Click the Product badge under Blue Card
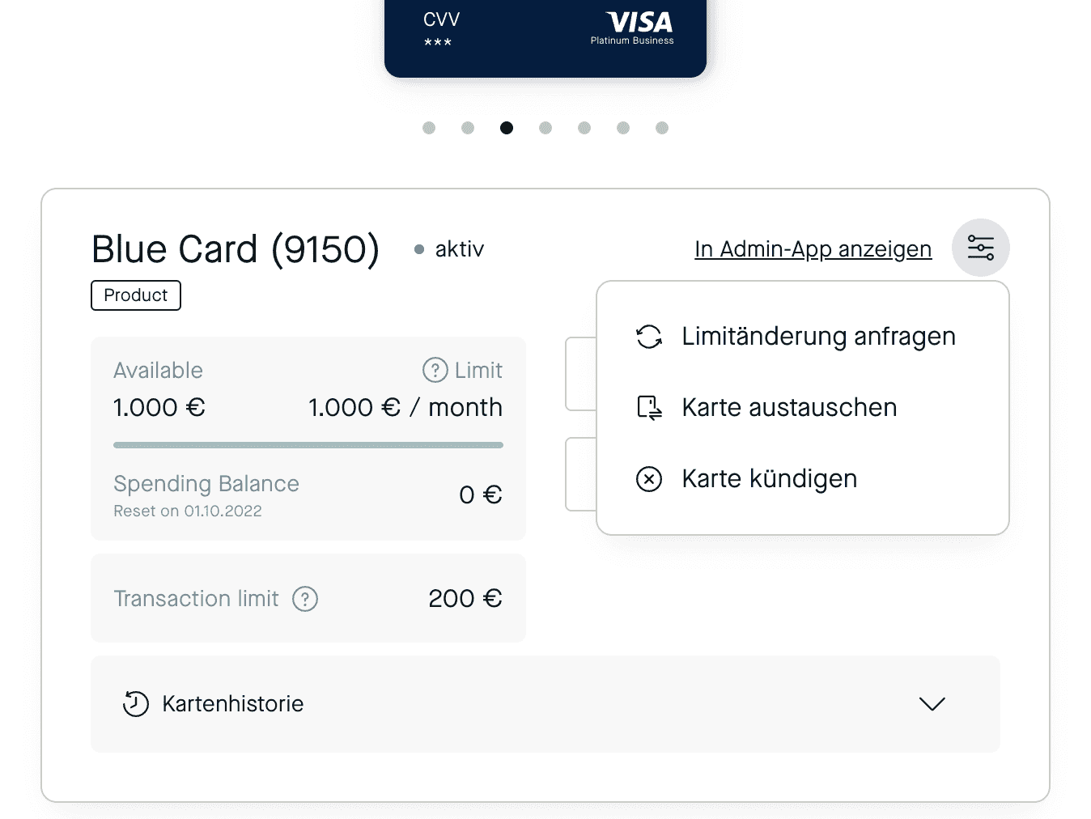Screen dimensions: 1091x819 tap(135, 295)
